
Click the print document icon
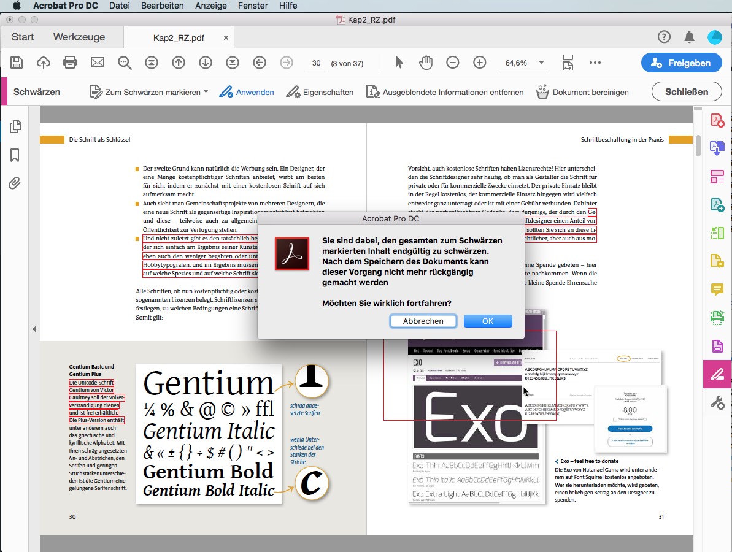70,63
